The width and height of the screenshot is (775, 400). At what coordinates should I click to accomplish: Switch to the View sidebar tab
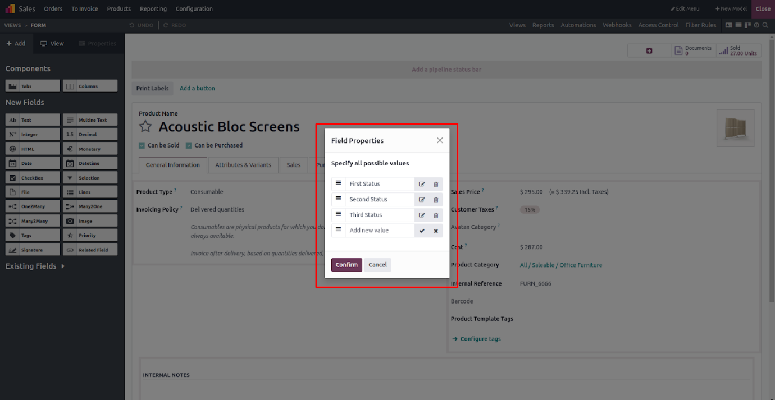[52, 43]
